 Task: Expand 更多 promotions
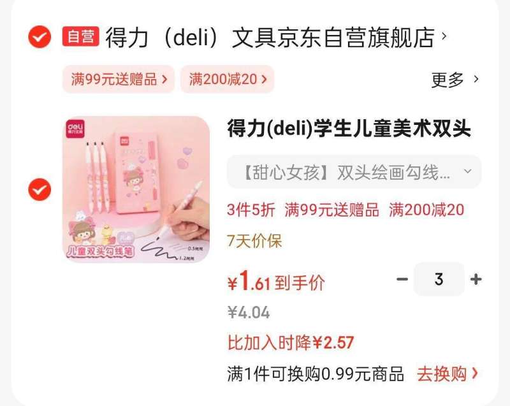448,79
